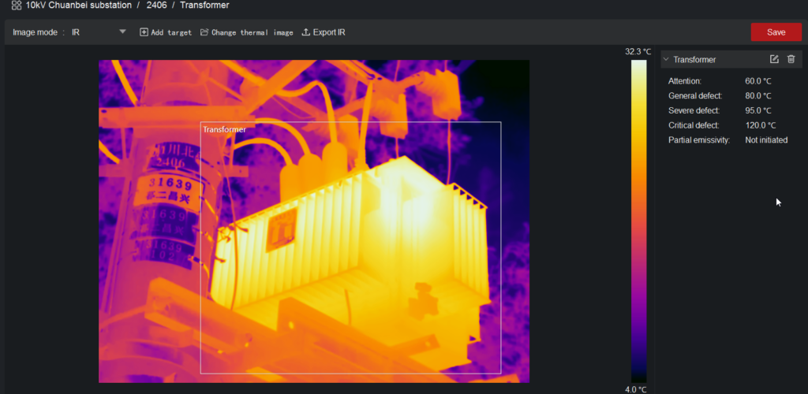Click the 32.3 °C maximum scale label
This screenshot has width=808, height=394.
click(x=638, y=51)
